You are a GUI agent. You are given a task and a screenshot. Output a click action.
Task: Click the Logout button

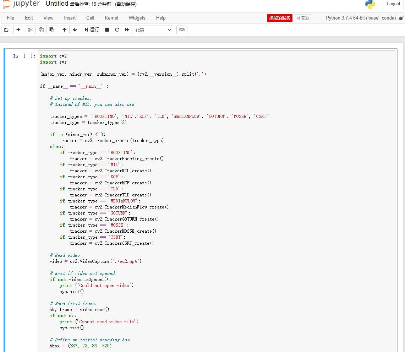pyautogui.click(x=393, y=4)
